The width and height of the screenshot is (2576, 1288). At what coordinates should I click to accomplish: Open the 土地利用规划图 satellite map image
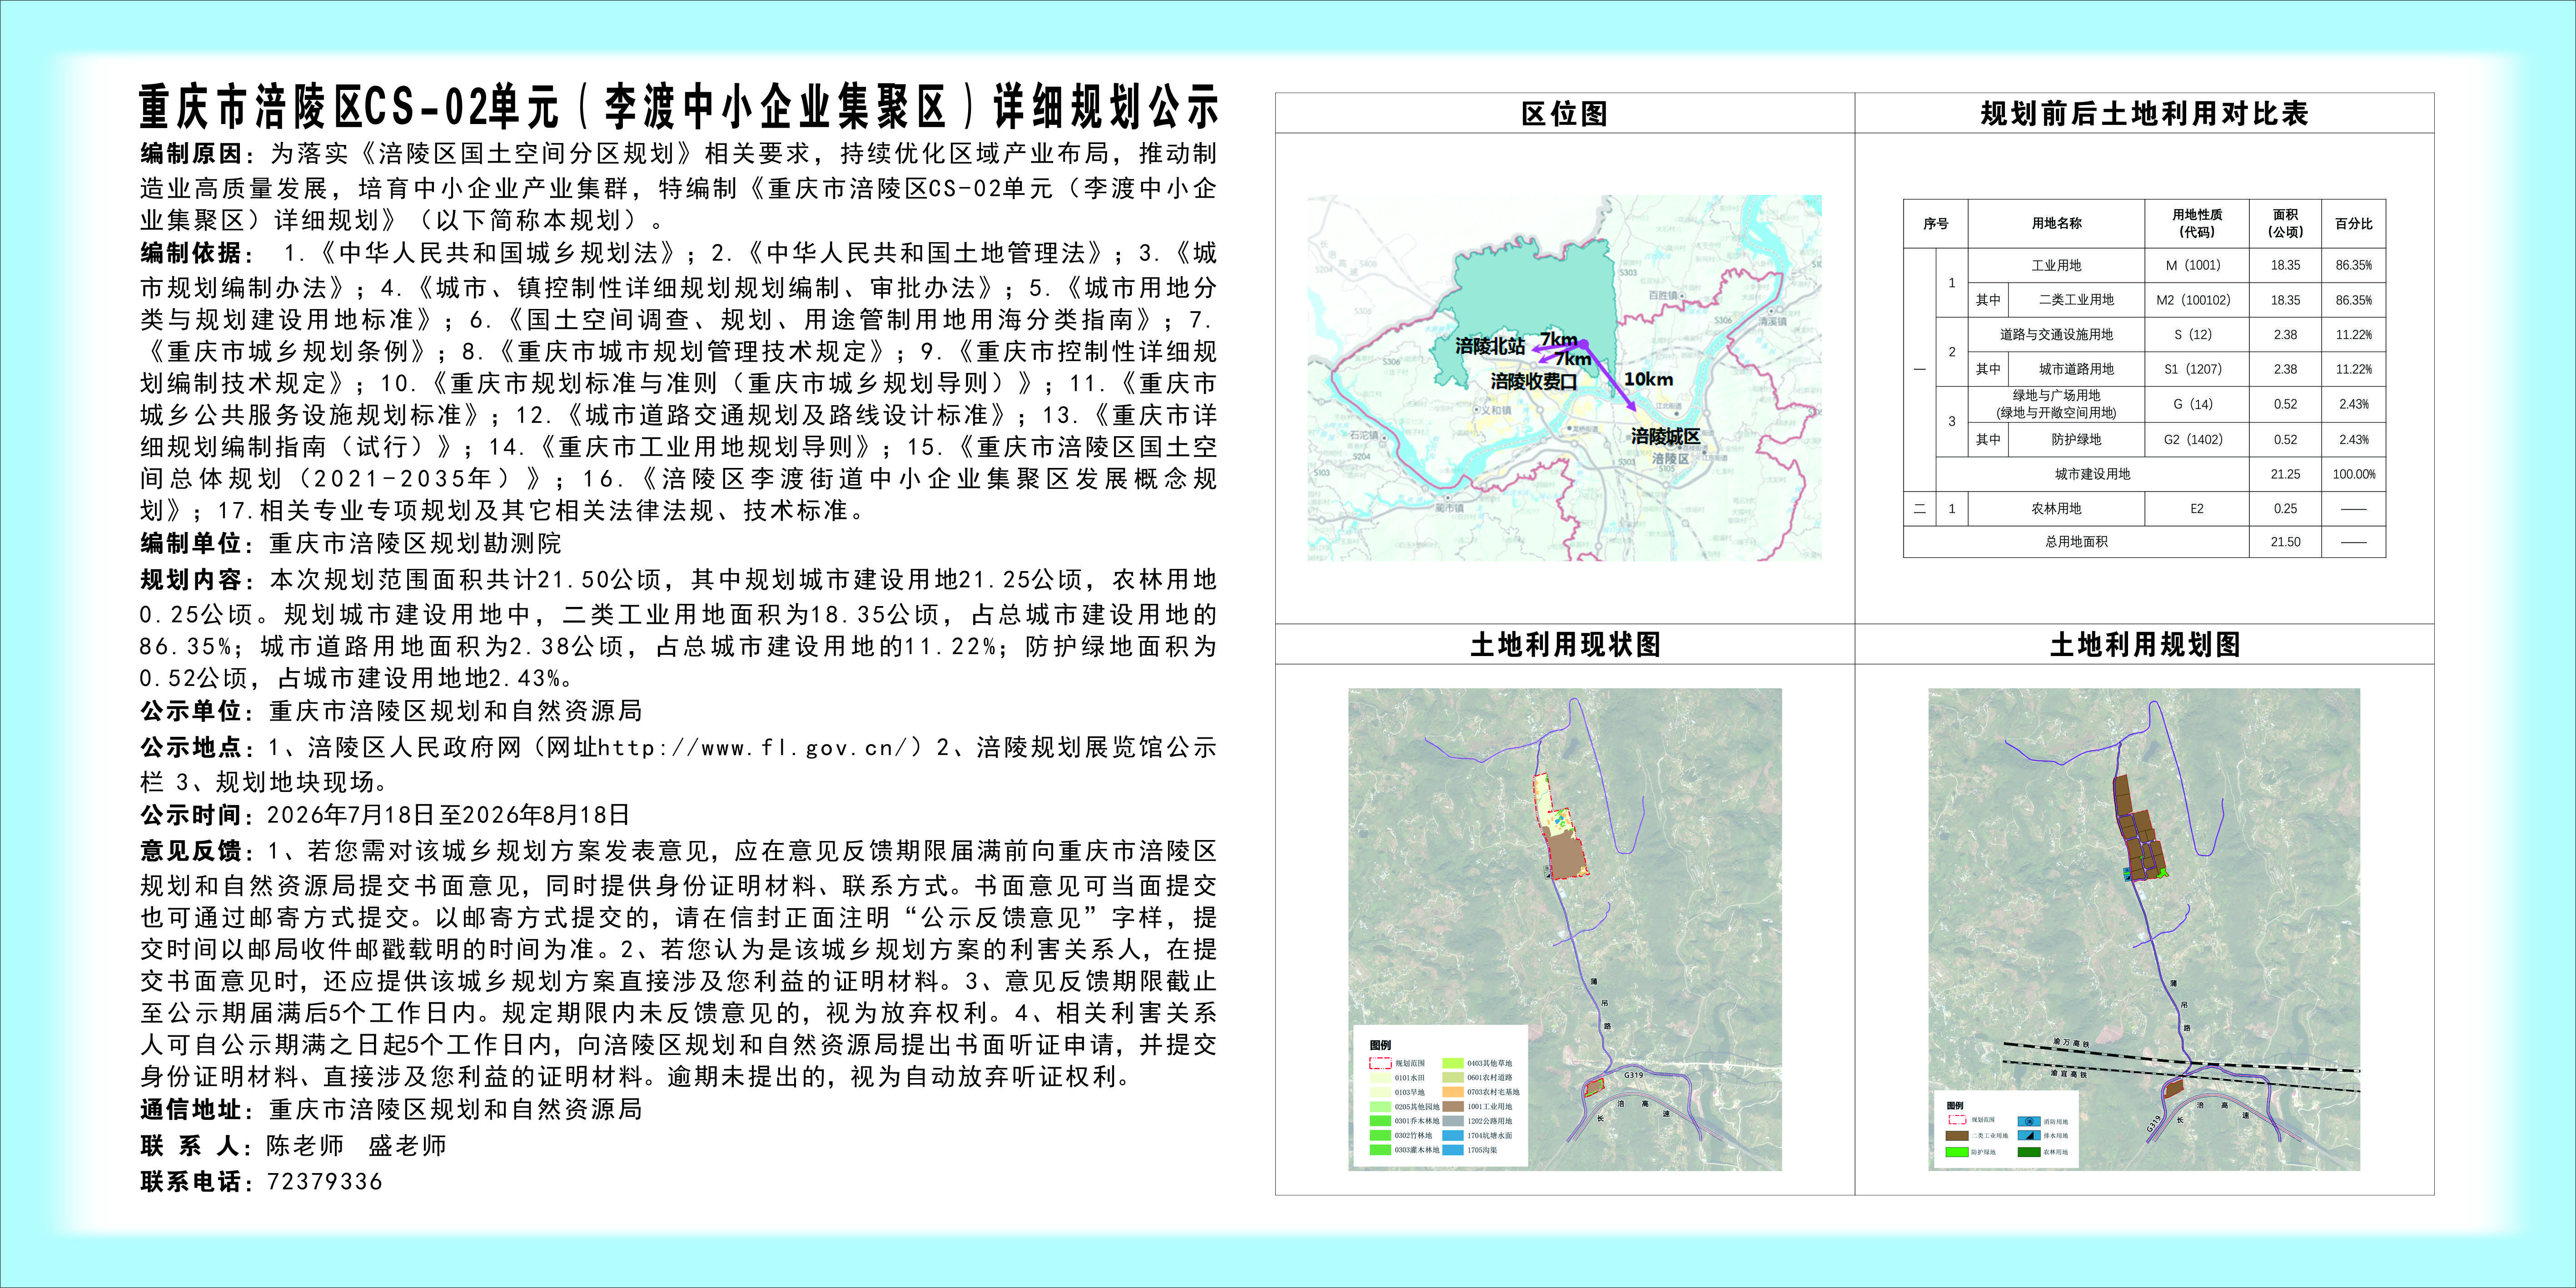[x=2144, y=929]
